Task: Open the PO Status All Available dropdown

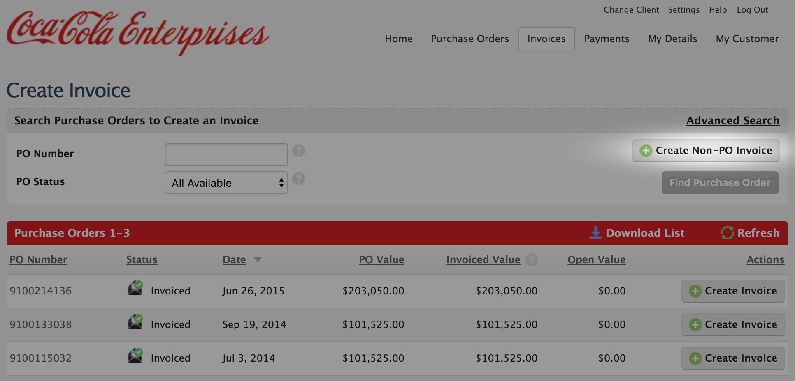Action: (226, 183)
